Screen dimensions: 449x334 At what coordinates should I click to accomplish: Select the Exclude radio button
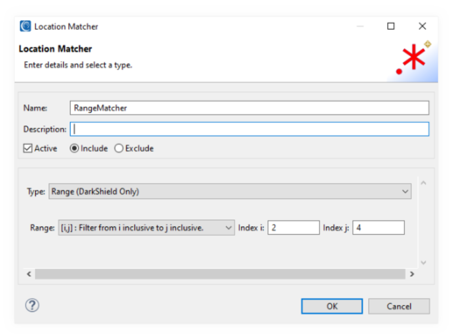tap(118, 148)
